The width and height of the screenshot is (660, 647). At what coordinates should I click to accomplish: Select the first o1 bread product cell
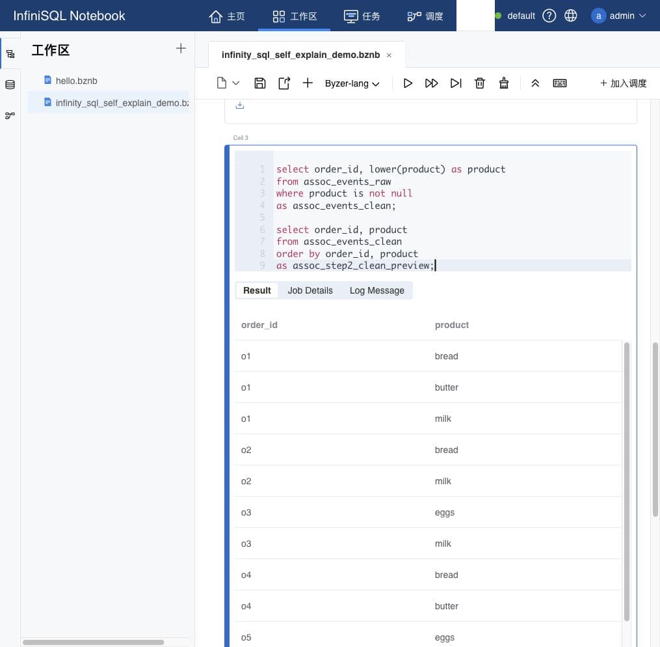tap(446, 356)
